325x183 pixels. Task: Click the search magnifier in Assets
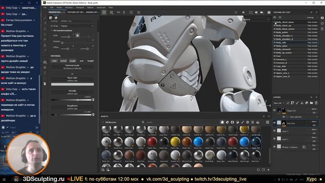pos(143,122)
